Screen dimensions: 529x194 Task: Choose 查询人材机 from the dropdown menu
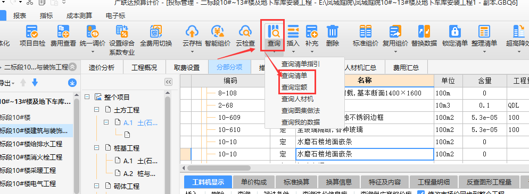[x=297, y=99]
